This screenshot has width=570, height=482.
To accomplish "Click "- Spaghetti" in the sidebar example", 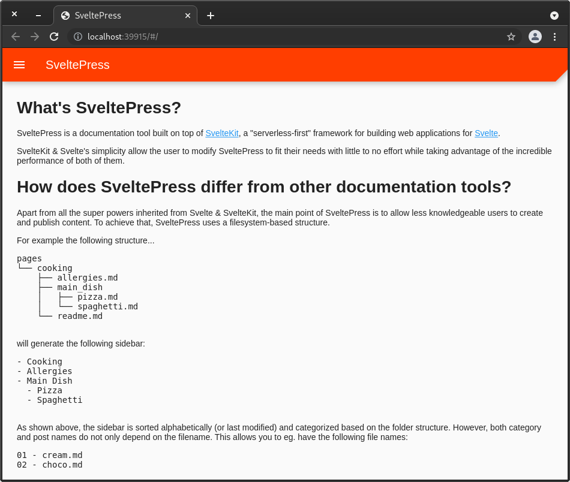I will point(55,400).
